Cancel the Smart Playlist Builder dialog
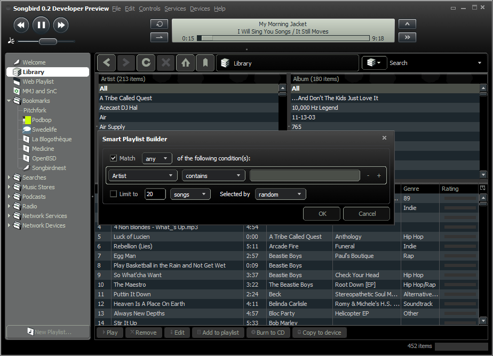 point(367,214)
